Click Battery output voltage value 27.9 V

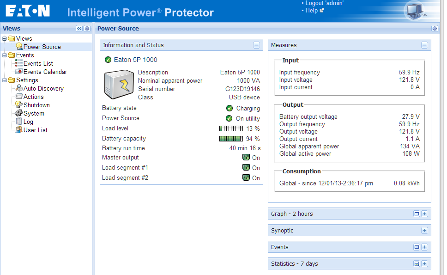pyautogui.click(x=411, y=116)
